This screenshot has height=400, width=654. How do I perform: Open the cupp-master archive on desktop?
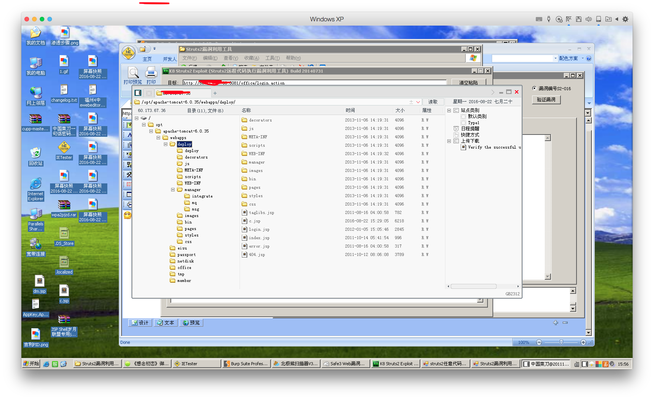tap(36, 122)
